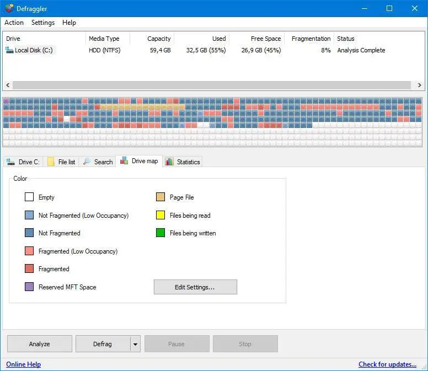Click the HDD (NTFS) media type cell
Image resolution: width=428 pixels, height=371 pixels.
pos(105,50)
